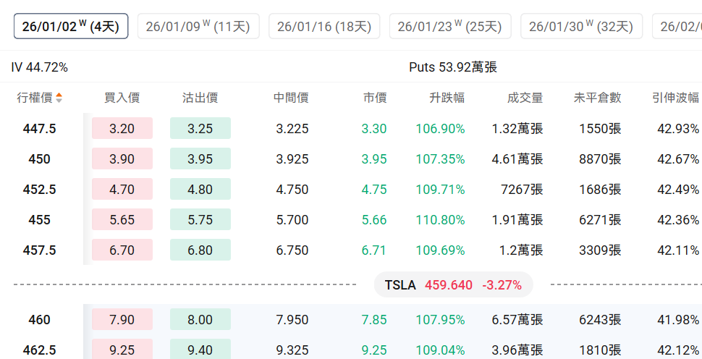Select the 26/01/02 (4天) expiry tab
The width and height of the screenshot is (702, 359).
point(71,27)
